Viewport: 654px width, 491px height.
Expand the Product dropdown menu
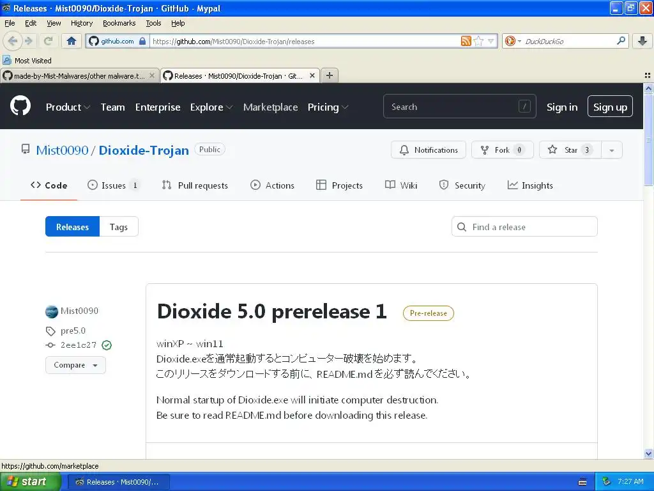coord(68,107)
